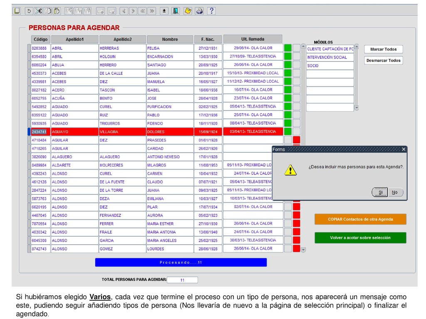The width and height of the screenshot is (426, 319).
Task: Select SOCIO module
Action: [x=330, y=66]
